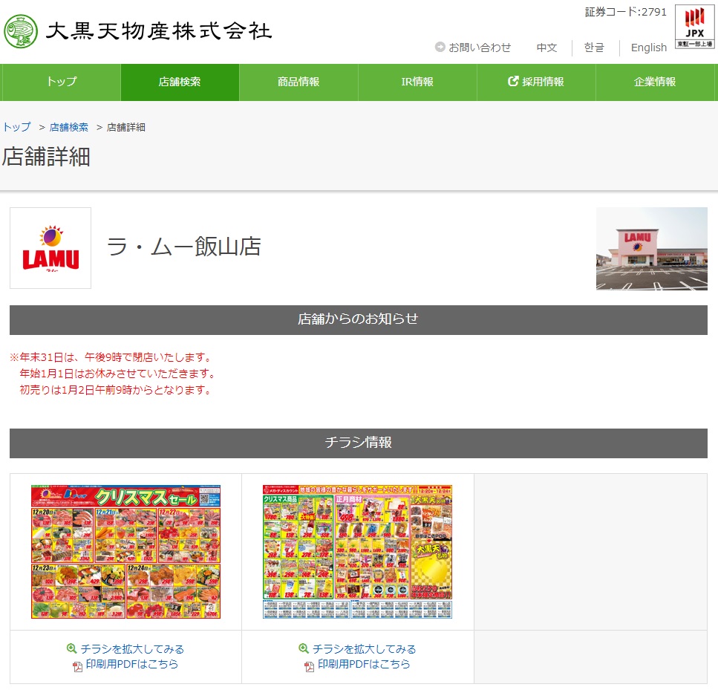Click magnifier icon under the second flyer
This screenshot has height=690, width=718.
(x=303, y=648)
